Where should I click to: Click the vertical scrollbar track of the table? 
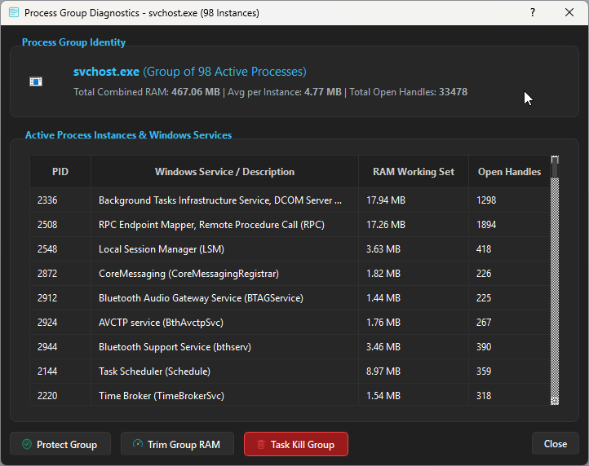(x=555, y=287)
